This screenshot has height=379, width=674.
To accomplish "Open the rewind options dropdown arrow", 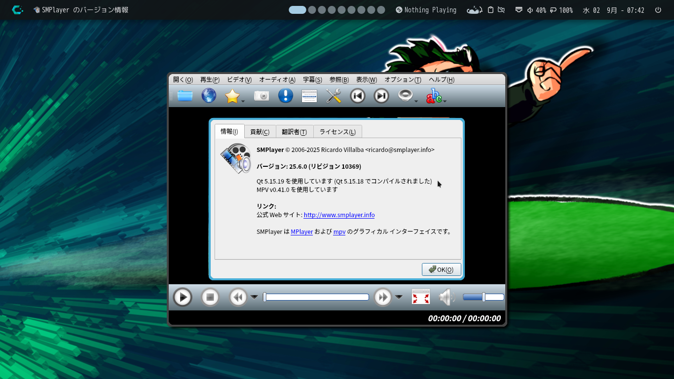I will point(254,297).
